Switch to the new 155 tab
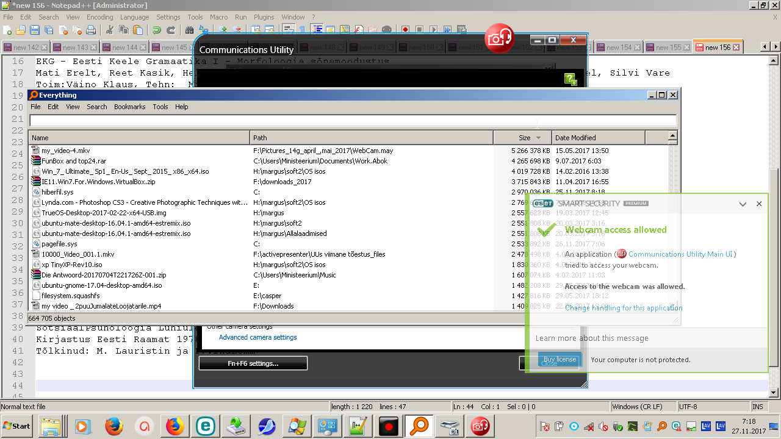 668,47
